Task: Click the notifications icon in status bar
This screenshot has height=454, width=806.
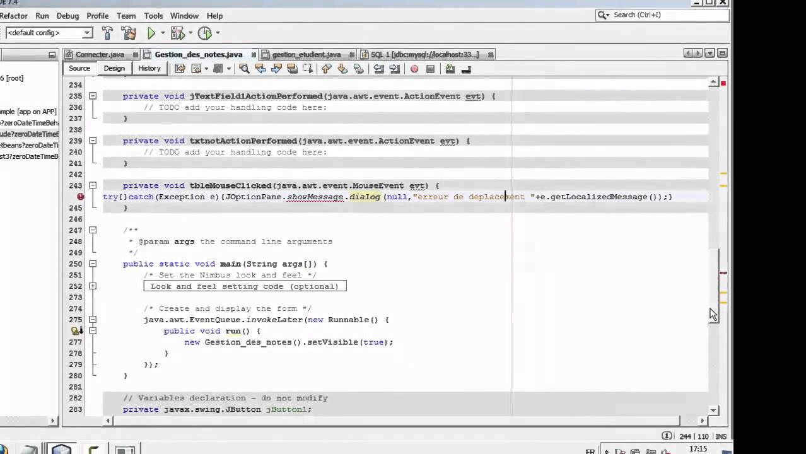Action: 667,436
